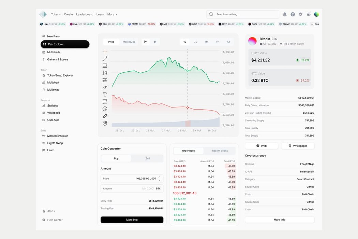Open the language globe selector
This screenshot has width=358, height=239.
point(309,14)
